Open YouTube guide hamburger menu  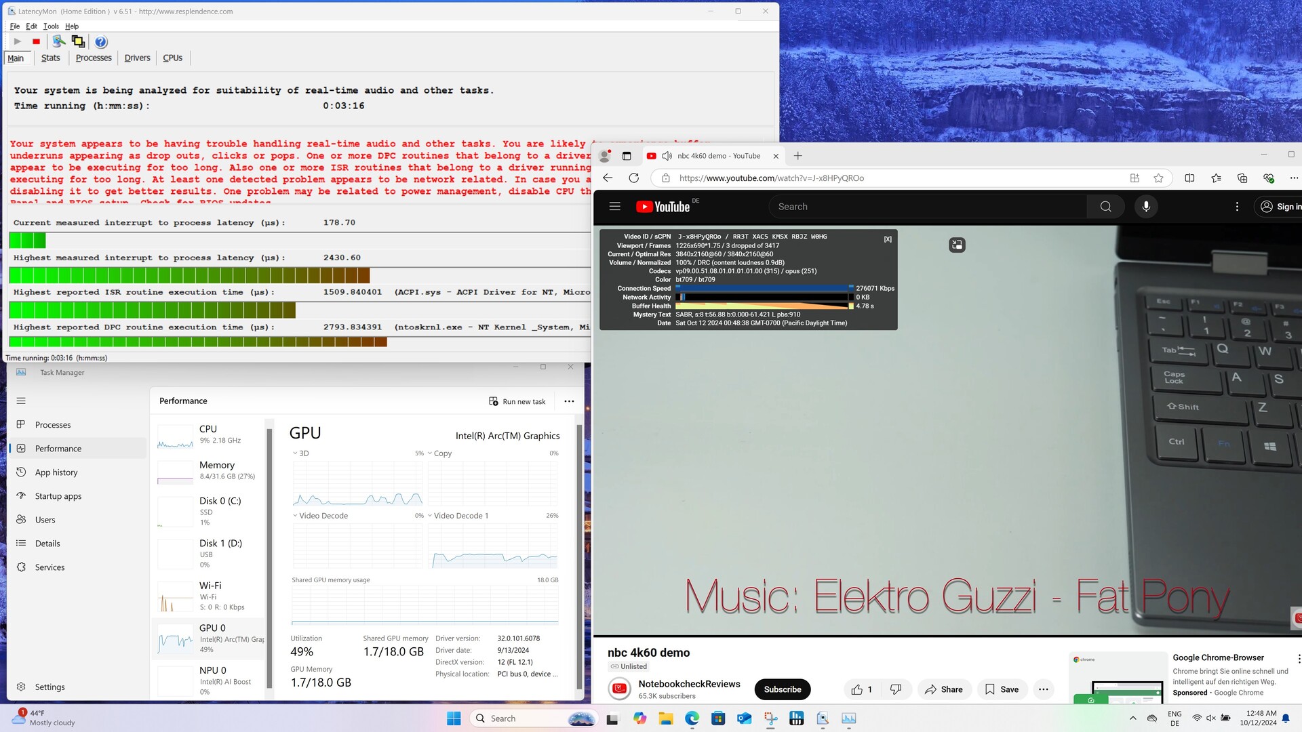(x=614, y=207)
